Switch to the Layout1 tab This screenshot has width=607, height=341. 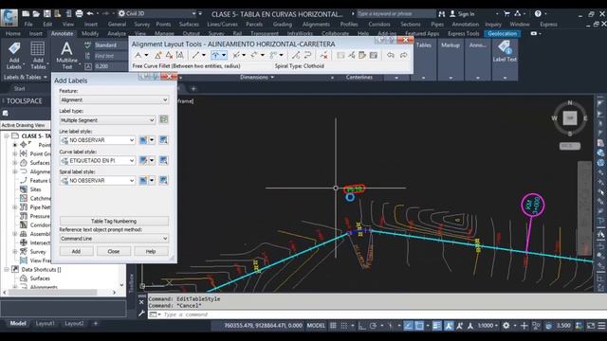point(45,323)
